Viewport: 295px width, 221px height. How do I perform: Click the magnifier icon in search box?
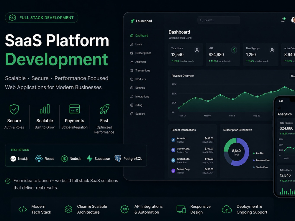tap(201, 20)
